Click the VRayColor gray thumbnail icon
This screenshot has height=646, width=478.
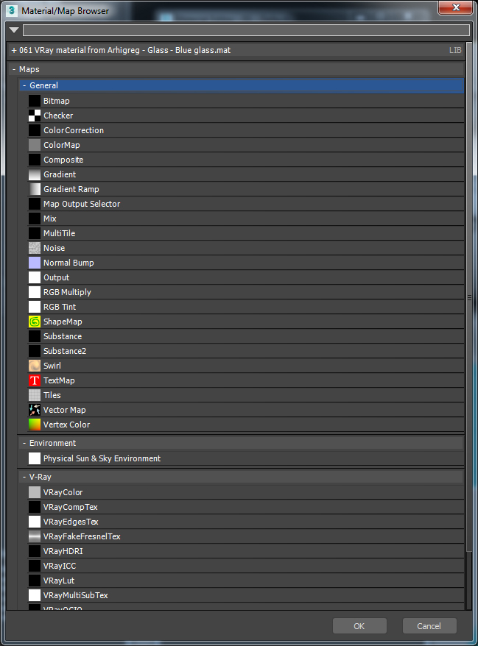click(35, 492)
